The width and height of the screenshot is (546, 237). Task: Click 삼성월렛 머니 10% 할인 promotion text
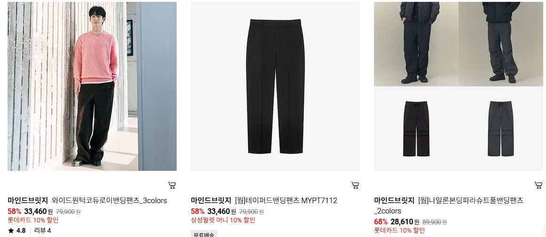click(x=223, y=220)
